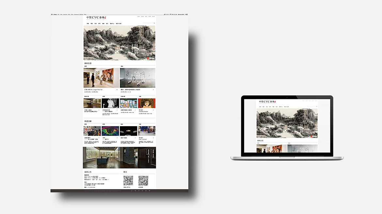Click the left carousel arrow beside the review row
This screenshot has width=382, height=214.
82,131
